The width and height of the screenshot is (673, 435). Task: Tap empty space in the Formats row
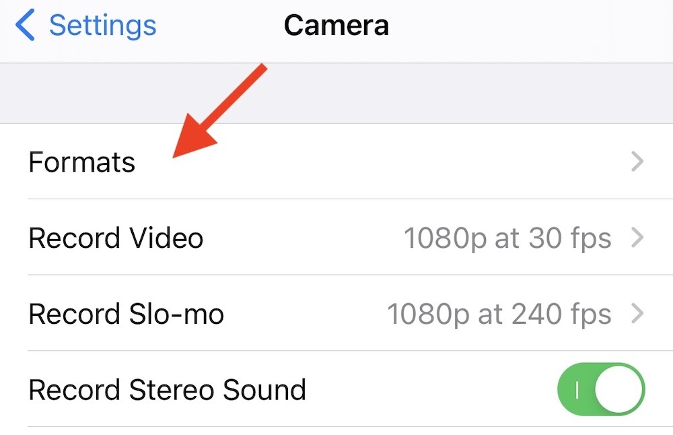click(404, 162)
